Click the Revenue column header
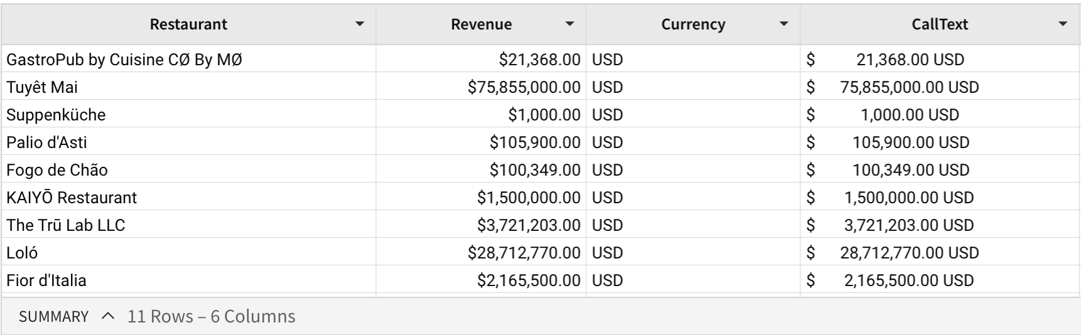1081x335 pixels. (481, 24)
